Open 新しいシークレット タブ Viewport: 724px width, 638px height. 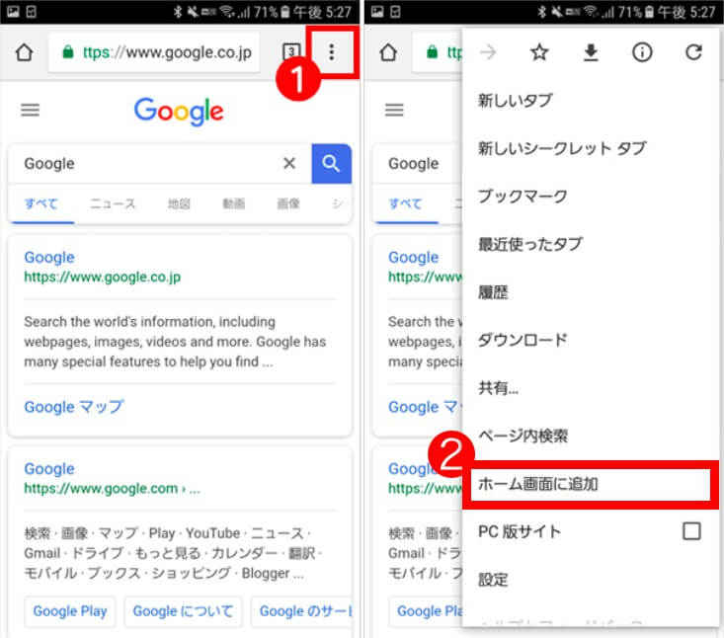click(561, 148)
